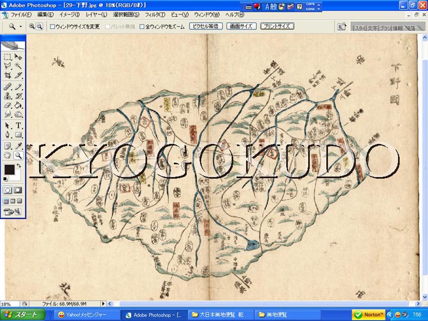Select the Eyedropper tool
The height and width of the screenshot is (321, 428).
click(18, 146)
